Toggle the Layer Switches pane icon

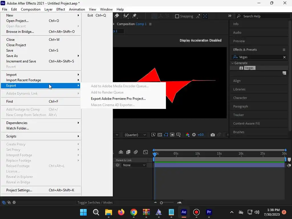point(4,202)
